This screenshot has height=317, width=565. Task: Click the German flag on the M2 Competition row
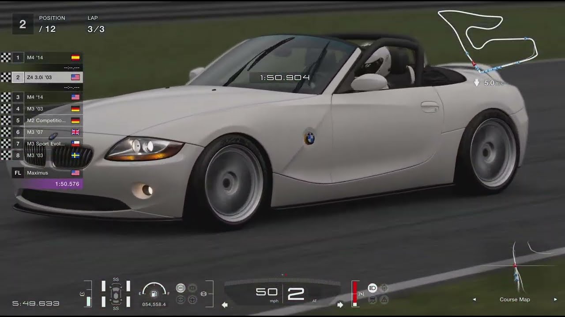click(x=75, y=120)
